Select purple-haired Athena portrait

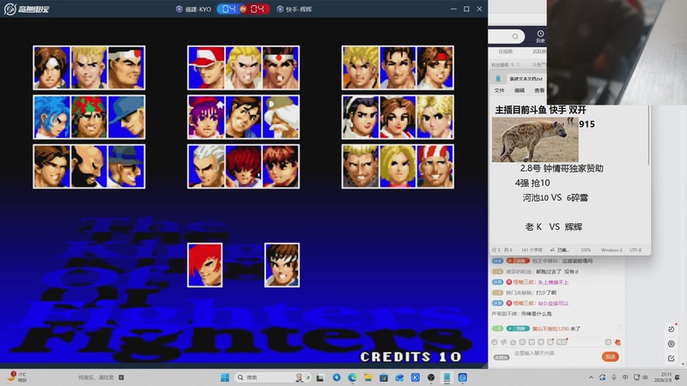(206, 118)
